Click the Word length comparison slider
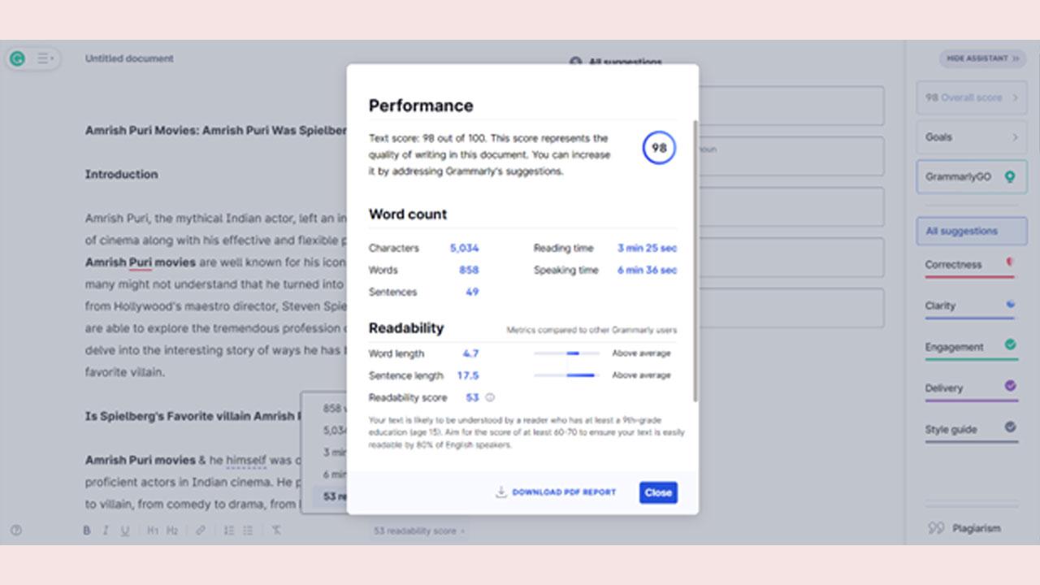Image resolution: width=1040 pixels, height=585 pixels. [566, 353]
